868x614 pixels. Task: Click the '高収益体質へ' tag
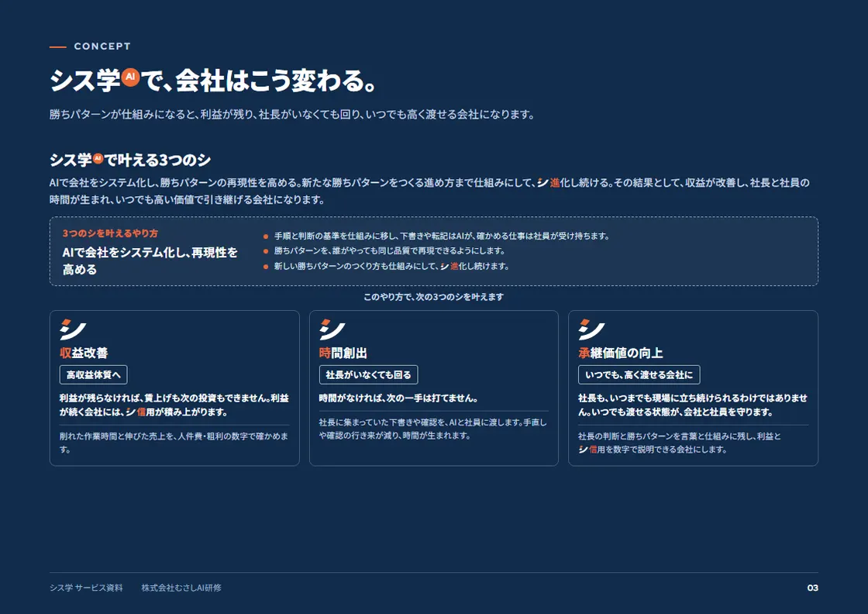click(94, 374)
